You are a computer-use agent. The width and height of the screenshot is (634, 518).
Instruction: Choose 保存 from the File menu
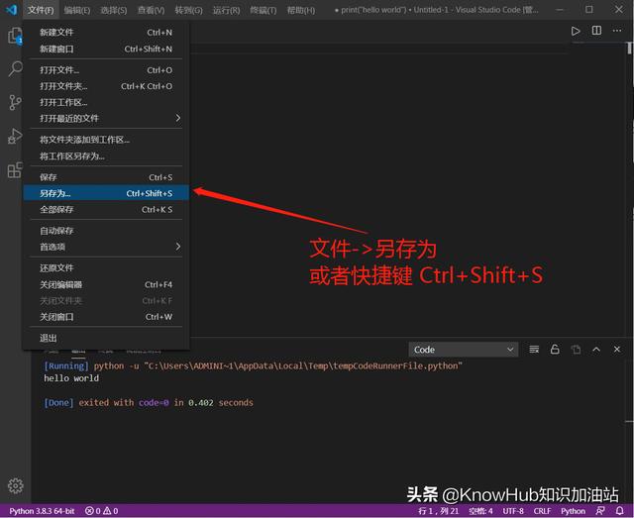coord(106,177)
